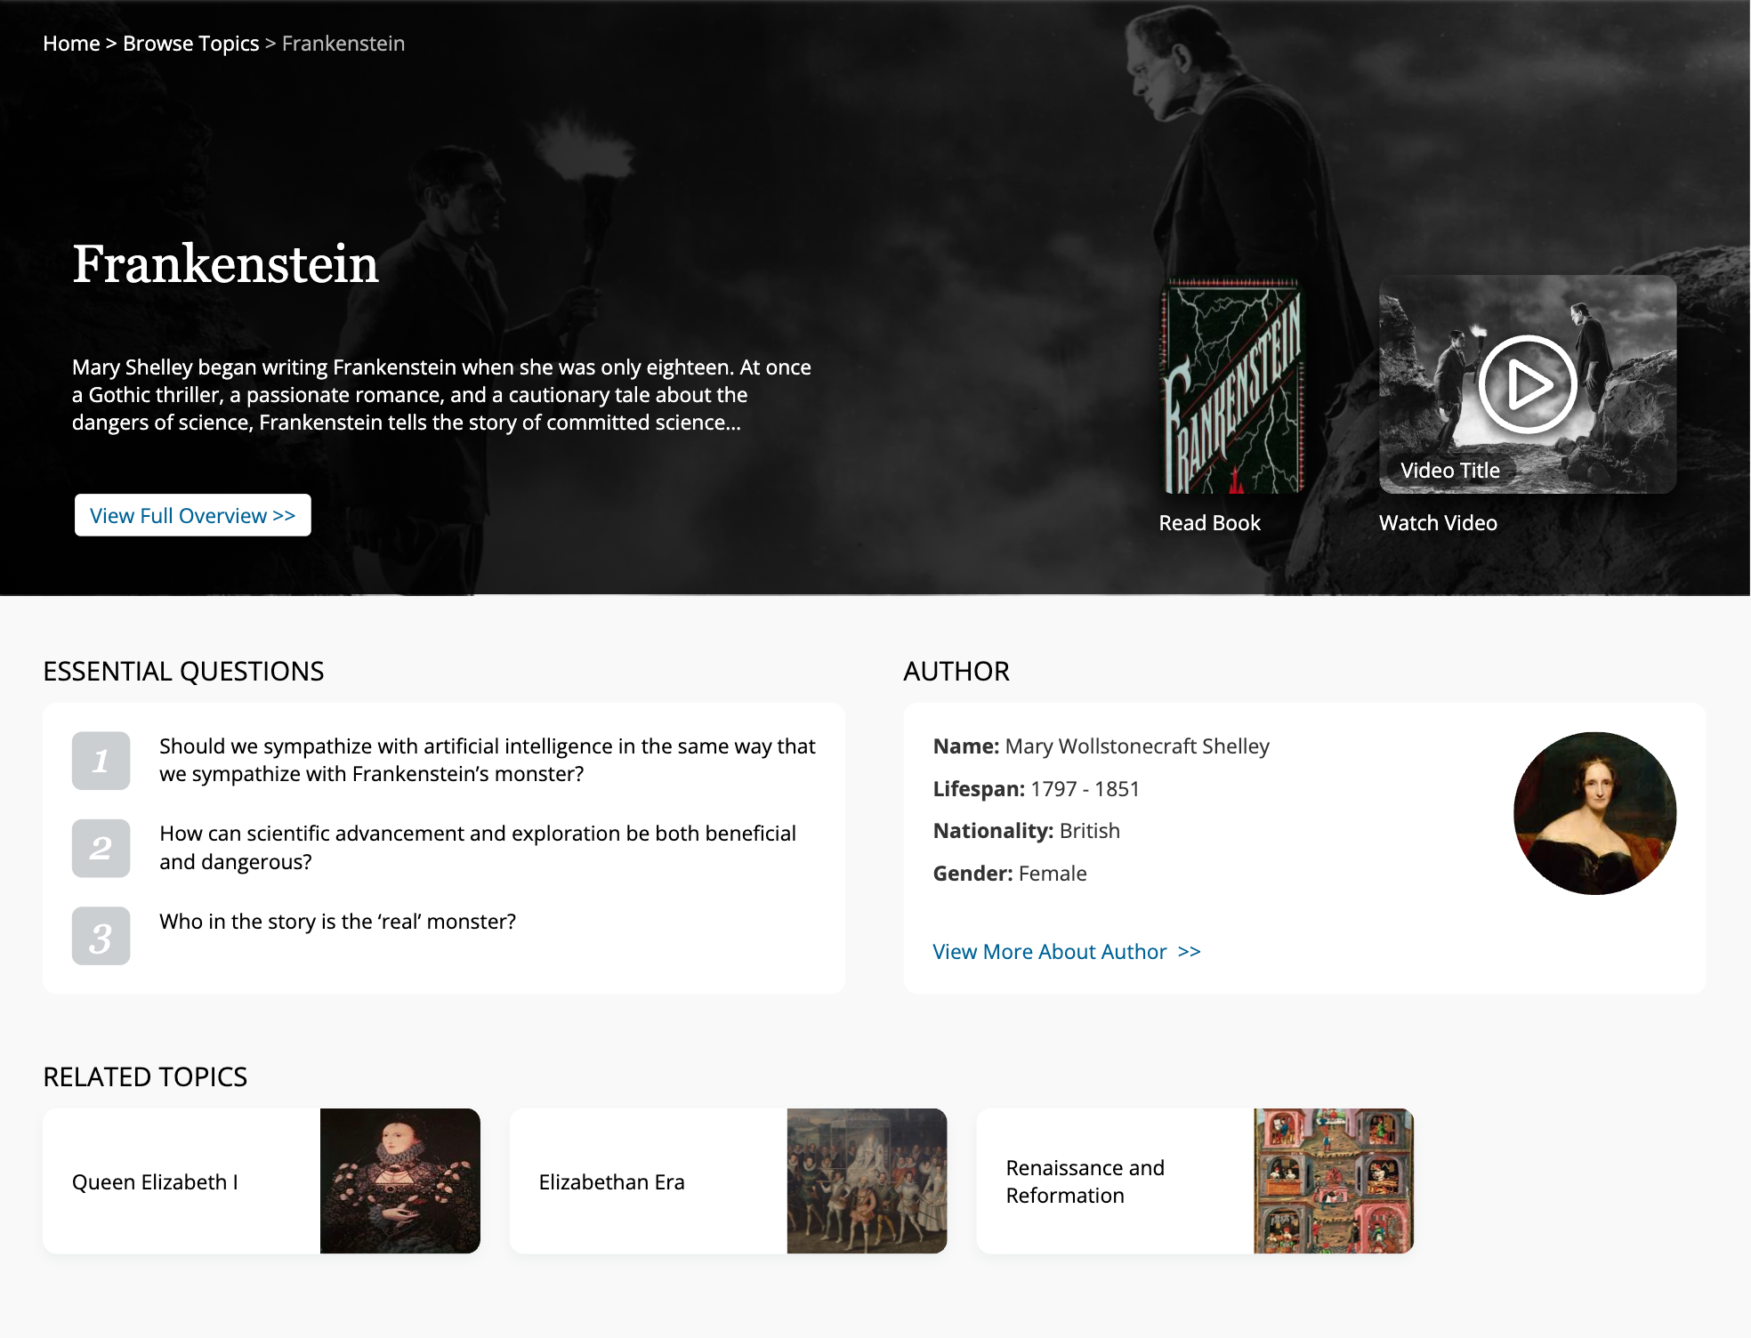Go to Home in breadcrumb

71,44
